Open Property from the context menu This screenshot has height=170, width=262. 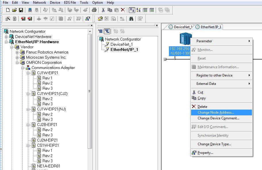221,153
